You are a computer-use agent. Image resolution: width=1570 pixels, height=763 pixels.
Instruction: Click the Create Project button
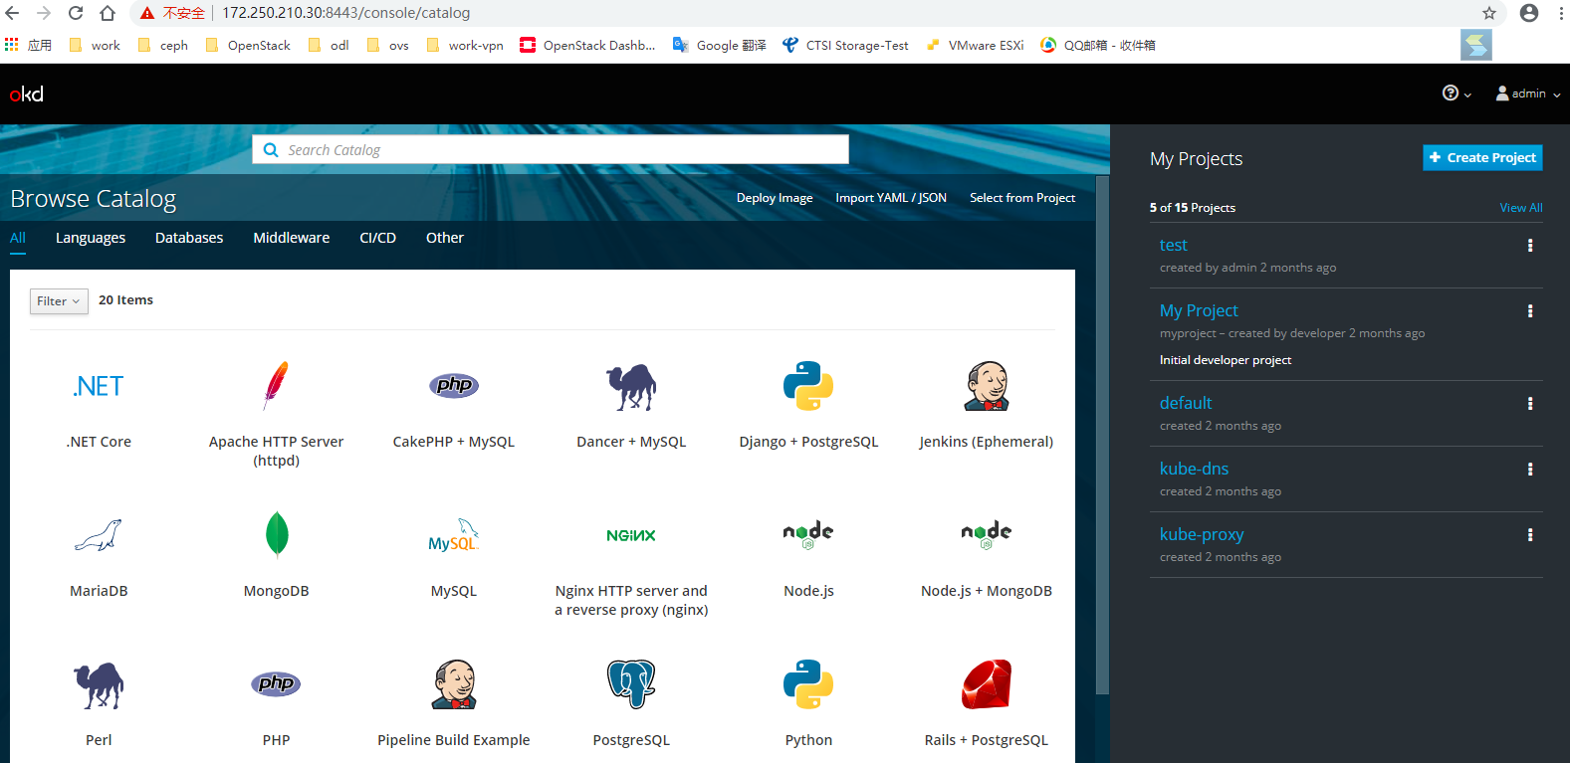(x=1482, y=157)
